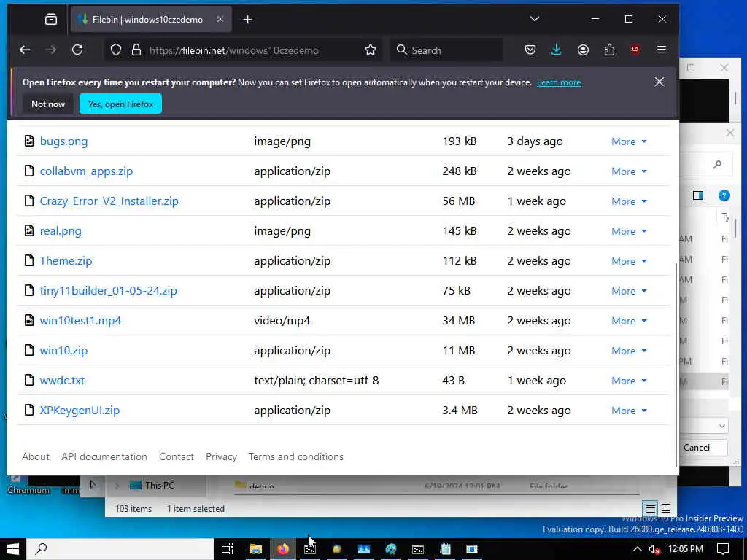The width and height of the screenshot is (747, 560).
Task: Open the wwdc.txt file link
Action: click(62, 381)
